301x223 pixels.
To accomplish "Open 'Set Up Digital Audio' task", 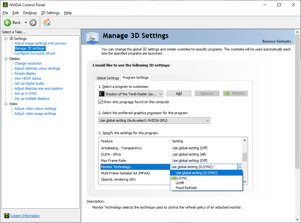I will point(29,83).
